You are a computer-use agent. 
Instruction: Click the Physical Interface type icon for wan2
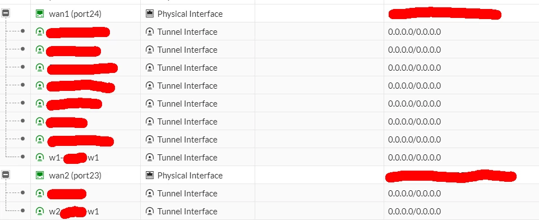150,175
